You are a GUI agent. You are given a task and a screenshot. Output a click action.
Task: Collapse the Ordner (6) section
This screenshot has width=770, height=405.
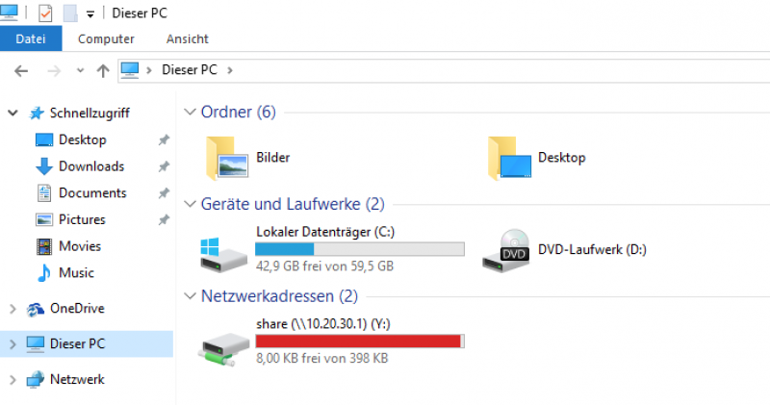click(x=190, y=112)
